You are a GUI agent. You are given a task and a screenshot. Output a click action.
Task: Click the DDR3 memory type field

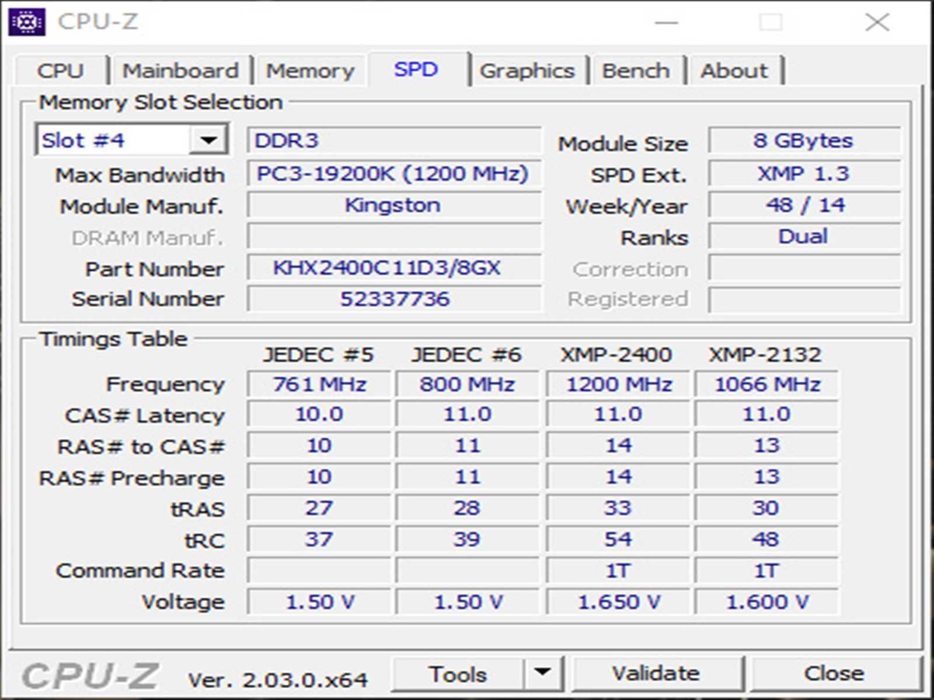pos(394,141)
